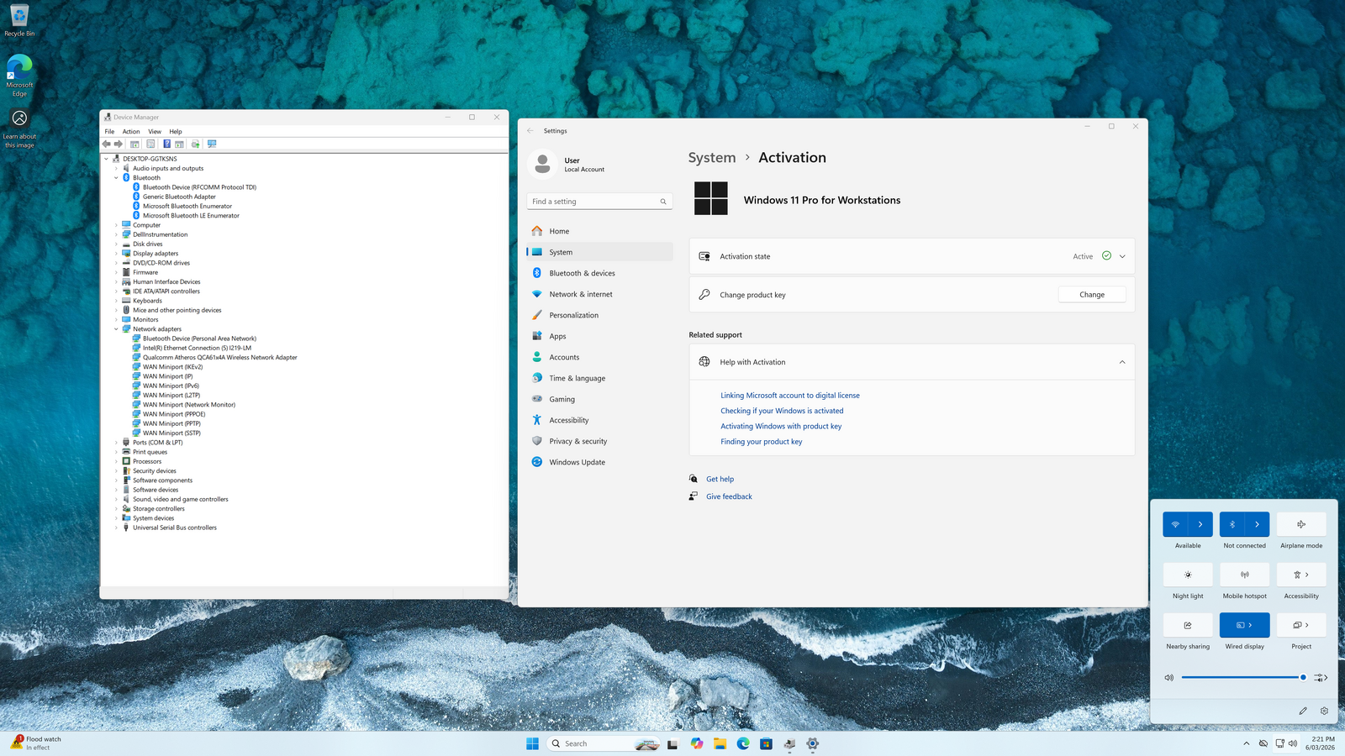Collapse the Network adapters tree node
1345x756 pixels.
coord(117,329)
